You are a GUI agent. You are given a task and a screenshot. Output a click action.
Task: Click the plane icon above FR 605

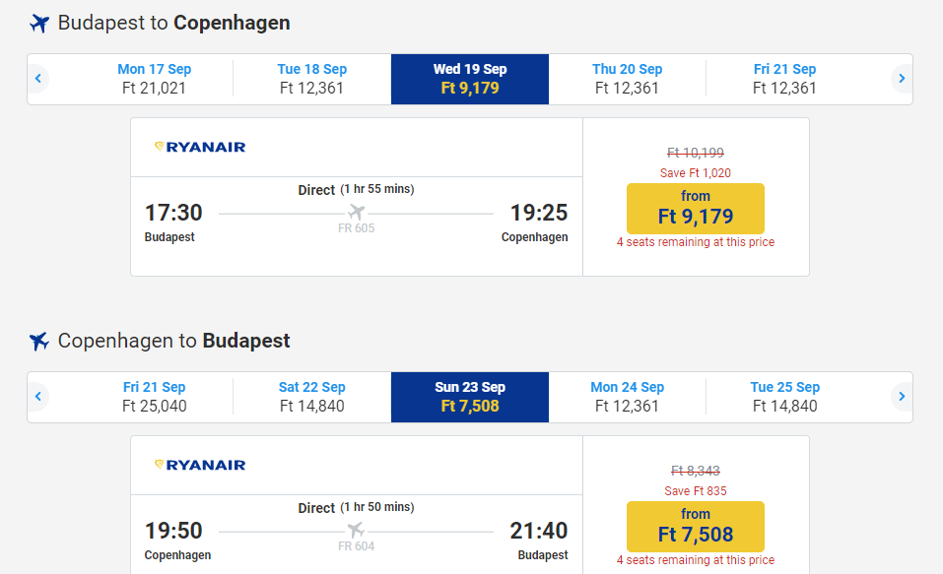coord(357,213)
